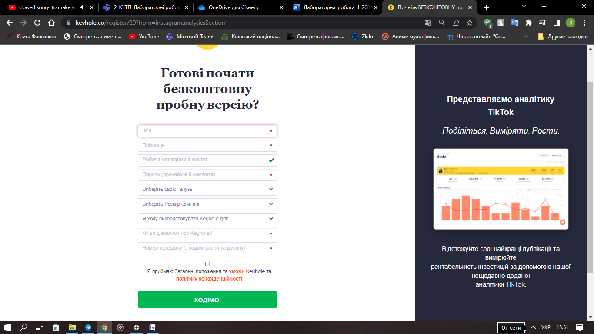This screenshot has width=594, height=334.
Task: Click the site lock icon in address bar
Action: 69,23
